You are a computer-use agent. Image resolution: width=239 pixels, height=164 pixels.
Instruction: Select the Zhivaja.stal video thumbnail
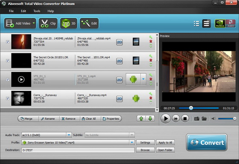pos(21,42)
